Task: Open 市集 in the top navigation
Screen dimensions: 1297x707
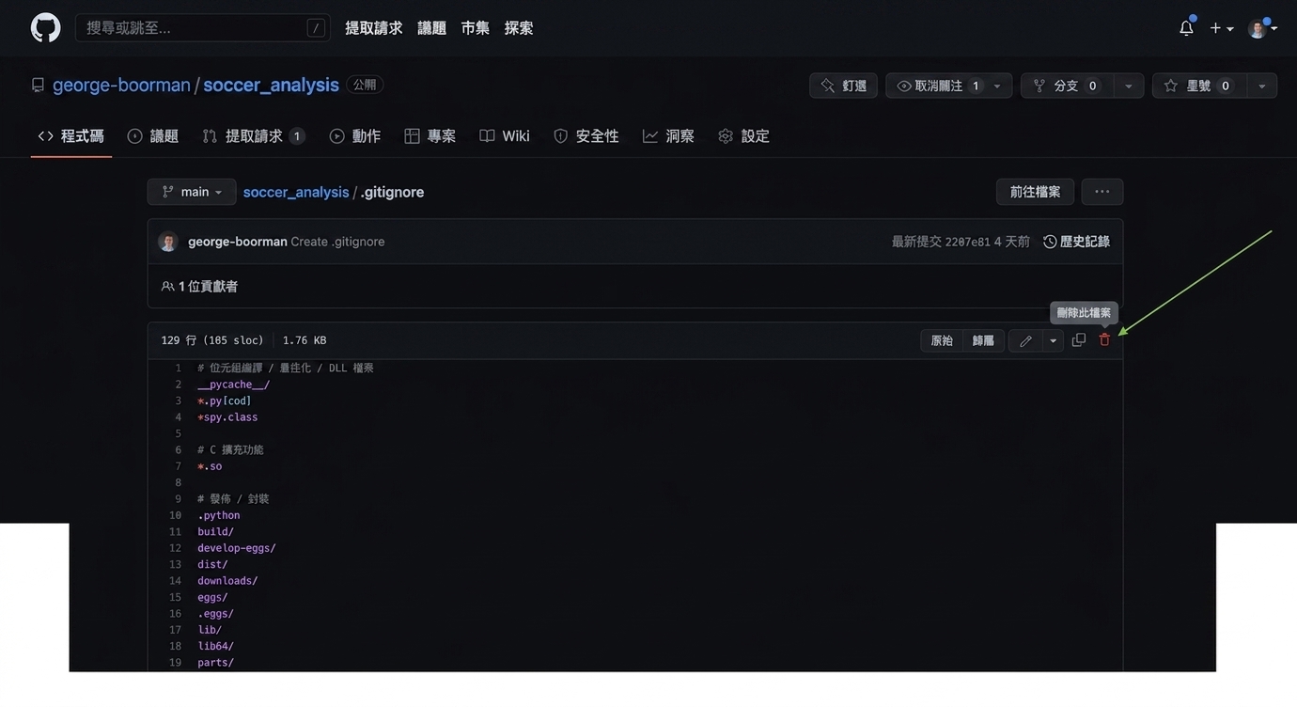Action: pyautogui.click(x=475, y=28)
